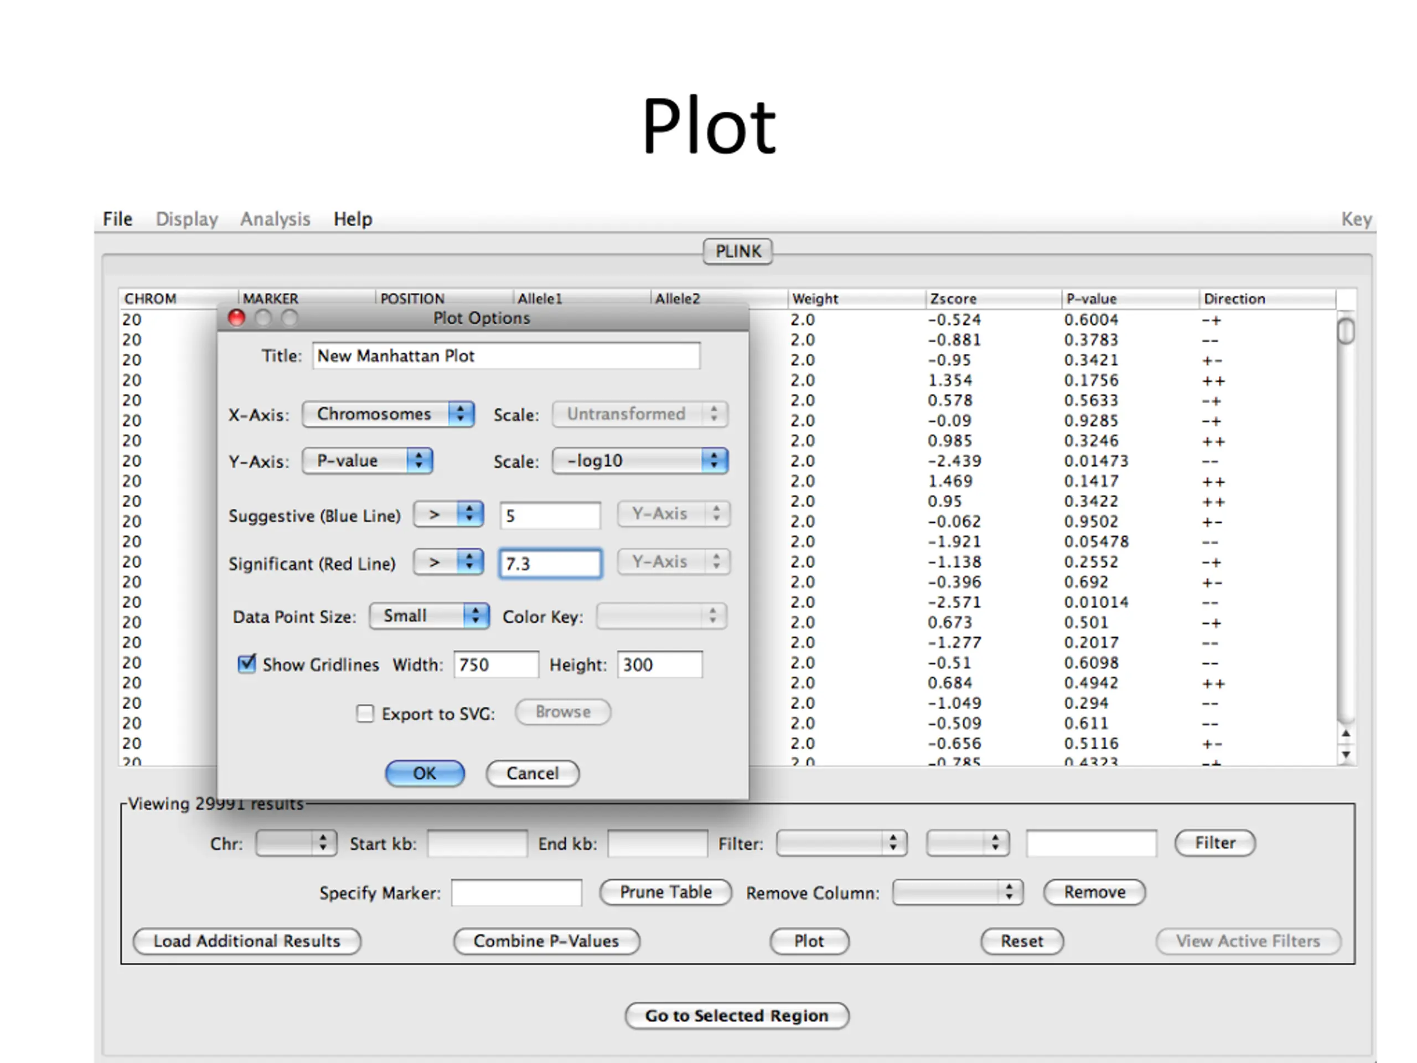Click the Zscore cell -2.571
The height and width of the screenshot is (1063, 1417).
(x=954, y=602)
